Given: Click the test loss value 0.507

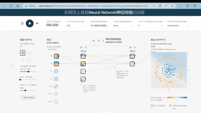Looking at the screenshot, I should tap(153, 47).
